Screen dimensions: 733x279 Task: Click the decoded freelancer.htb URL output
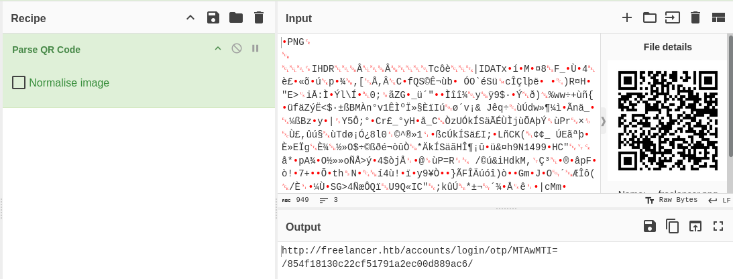420,257
